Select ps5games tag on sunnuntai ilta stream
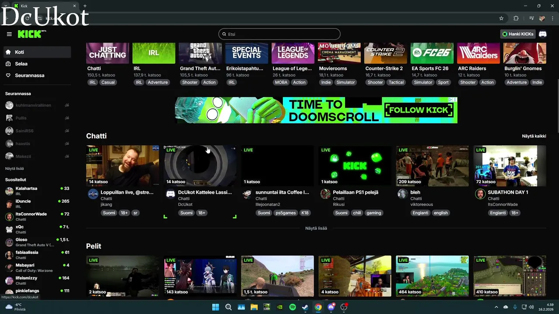Screen dimensions: 559x314 (x=286, y=213)
